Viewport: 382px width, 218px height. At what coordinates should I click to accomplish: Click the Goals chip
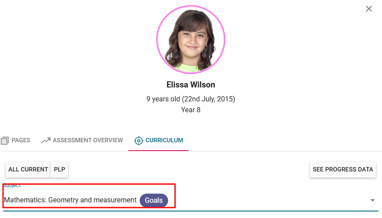(154, 201)
